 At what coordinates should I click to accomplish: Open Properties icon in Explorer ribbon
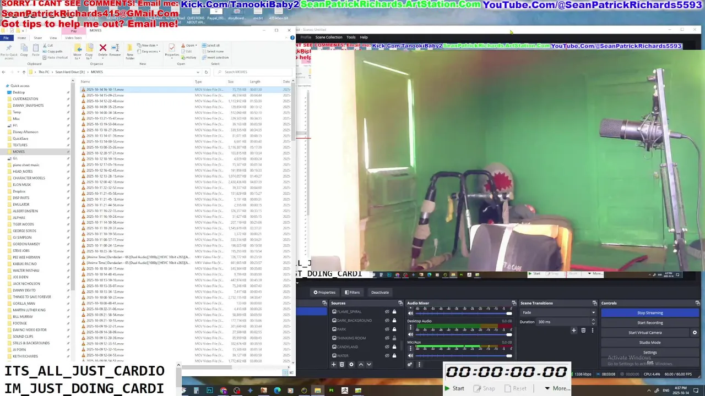point(172,50)
